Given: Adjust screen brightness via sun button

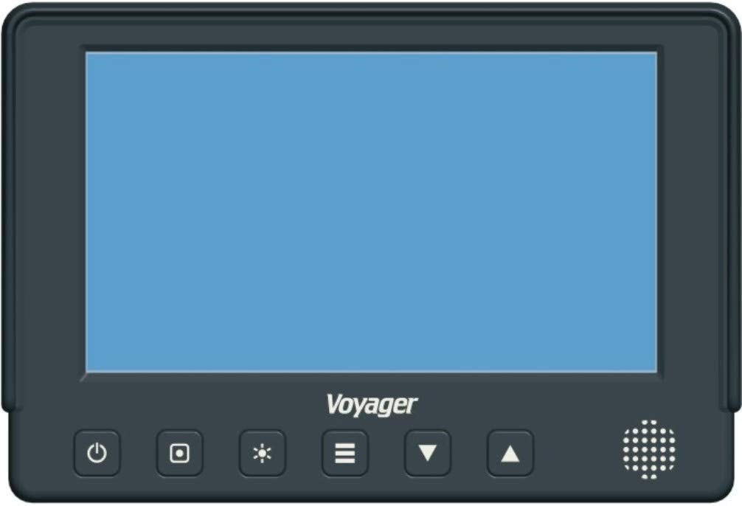Looking at the screenshot, I should click(262, 453).
